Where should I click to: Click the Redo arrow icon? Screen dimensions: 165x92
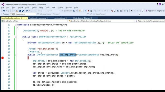31,11
